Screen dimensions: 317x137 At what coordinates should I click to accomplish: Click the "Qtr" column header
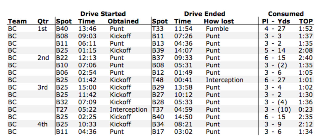43,21
